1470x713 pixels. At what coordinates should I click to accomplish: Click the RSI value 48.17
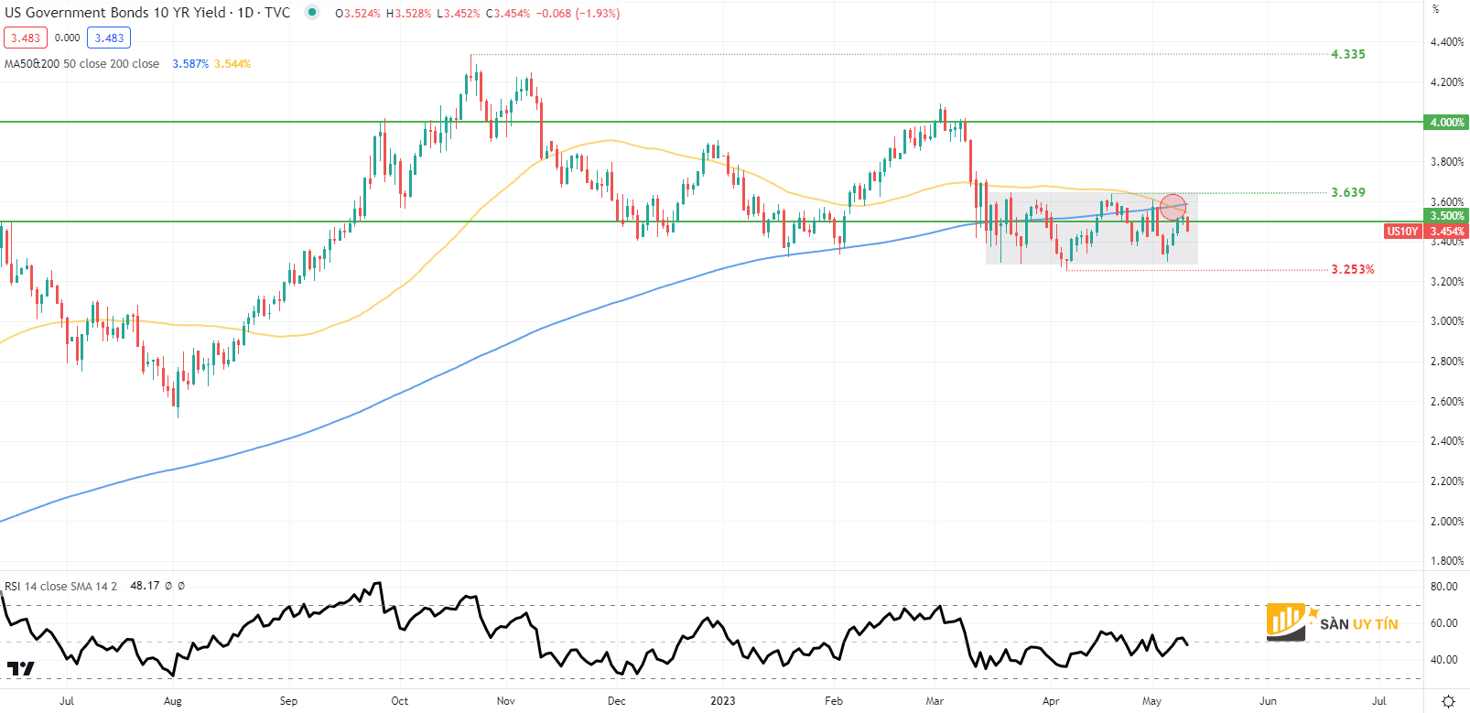coord(145,586)
